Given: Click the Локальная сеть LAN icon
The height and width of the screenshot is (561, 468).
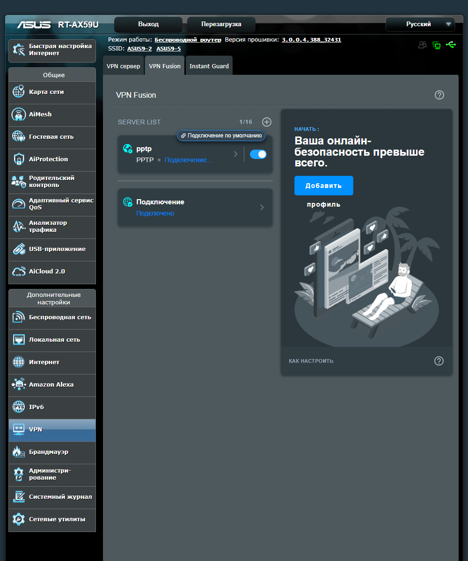Looking at the screenshot, I should pos(18,339).
